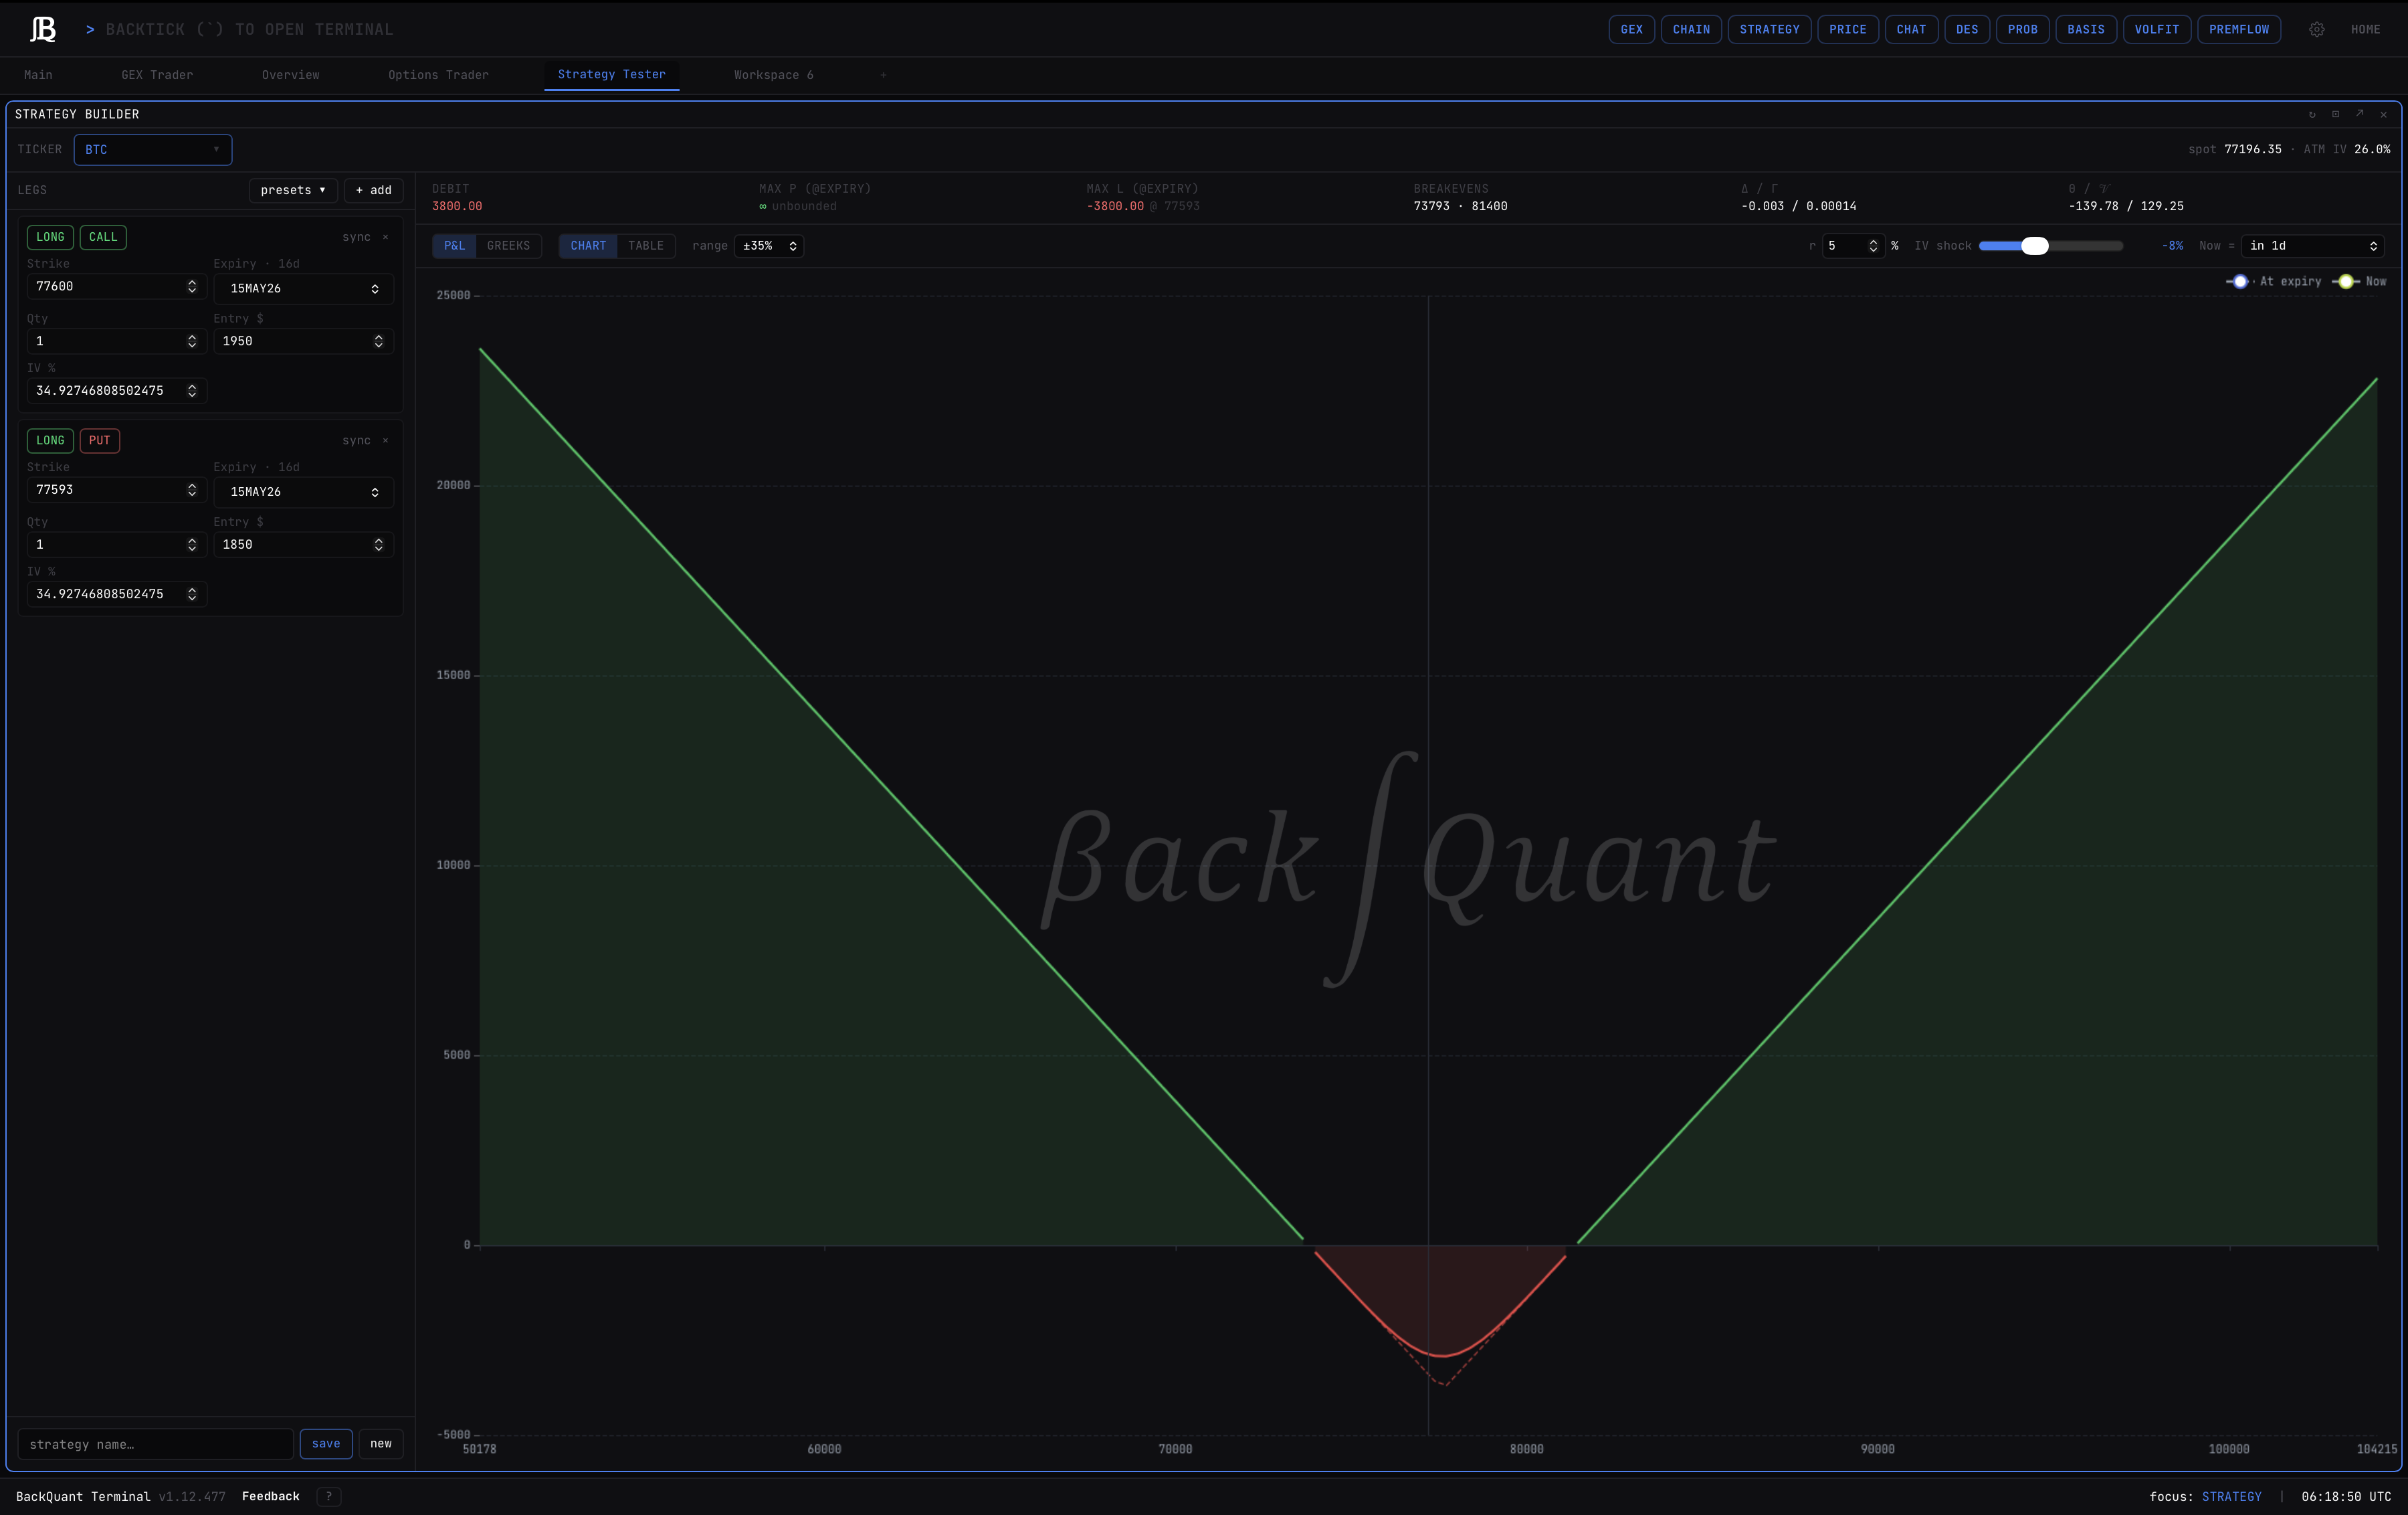Open the 'in 1d' Now dropdown
This screenshot has width=2408, height=1515.
(2313, 246)
